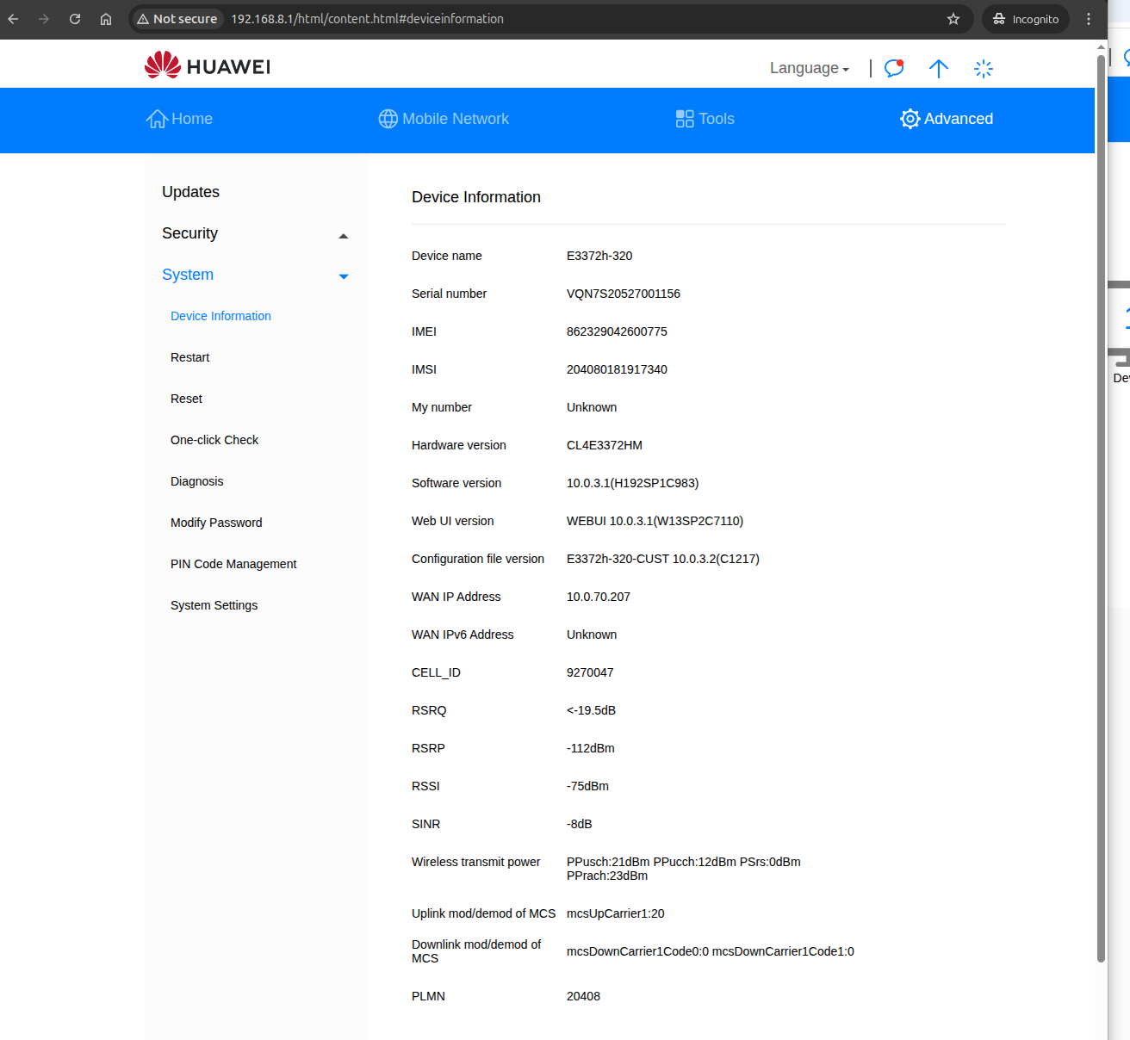1130x1040 pixels.
Task: Reload the page with browser refresh icon
Action: 75,19
